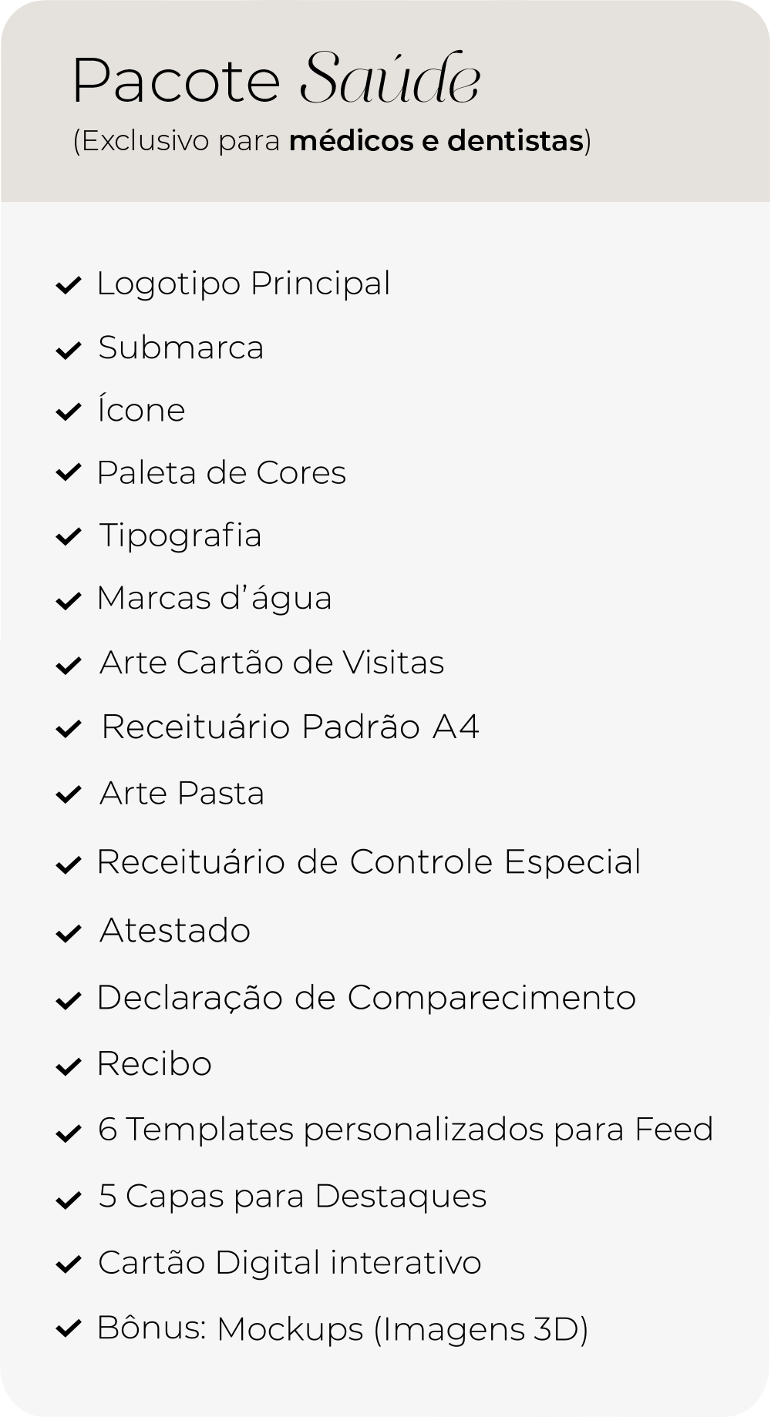Click the checkmark beside Ícone

tap(69, 412)
